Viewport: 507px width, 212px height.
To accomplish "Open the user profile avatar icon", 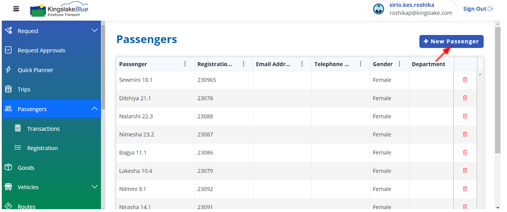I will [x=378, y=9].
